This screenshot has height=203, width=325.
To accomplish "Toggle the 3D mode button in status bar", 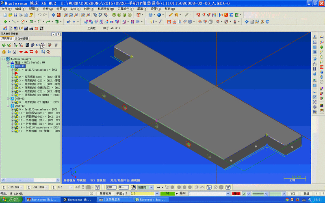I will pyautogui.click(x=92, y=194).
